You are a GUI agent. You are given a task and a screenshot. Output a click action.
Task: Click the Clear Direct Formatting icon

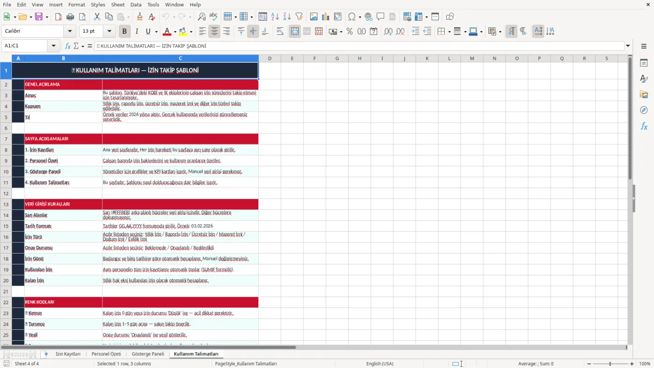(152, 17)
